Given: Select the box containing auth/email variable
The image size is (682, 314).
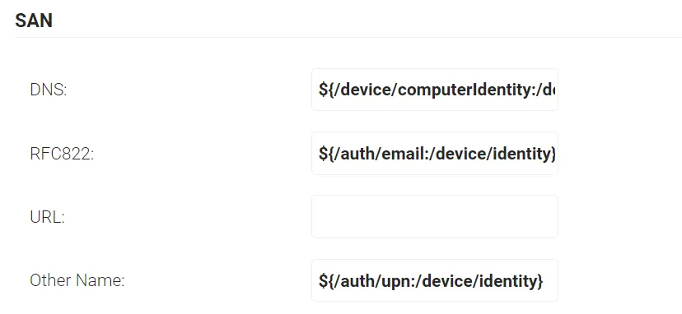Looking at the screenshot, I should click(x=435, y=154).
